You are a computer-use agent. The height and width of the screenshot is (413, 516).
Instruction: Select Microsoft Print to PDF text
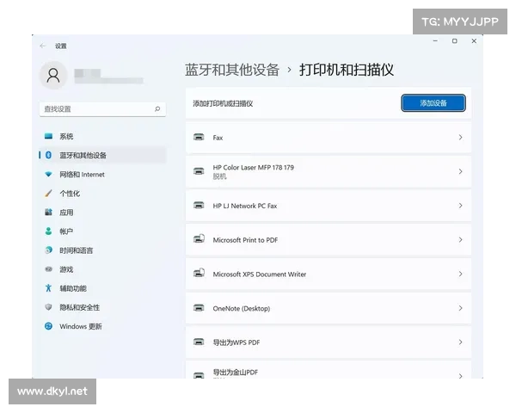tap(245, 240)
